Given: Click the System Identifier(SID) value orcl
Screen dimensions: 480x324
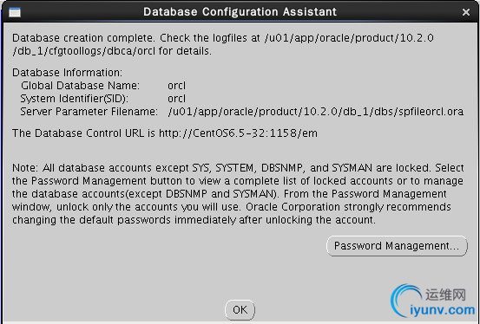Looking at the screenshot, I should click(x=176, y=99).
